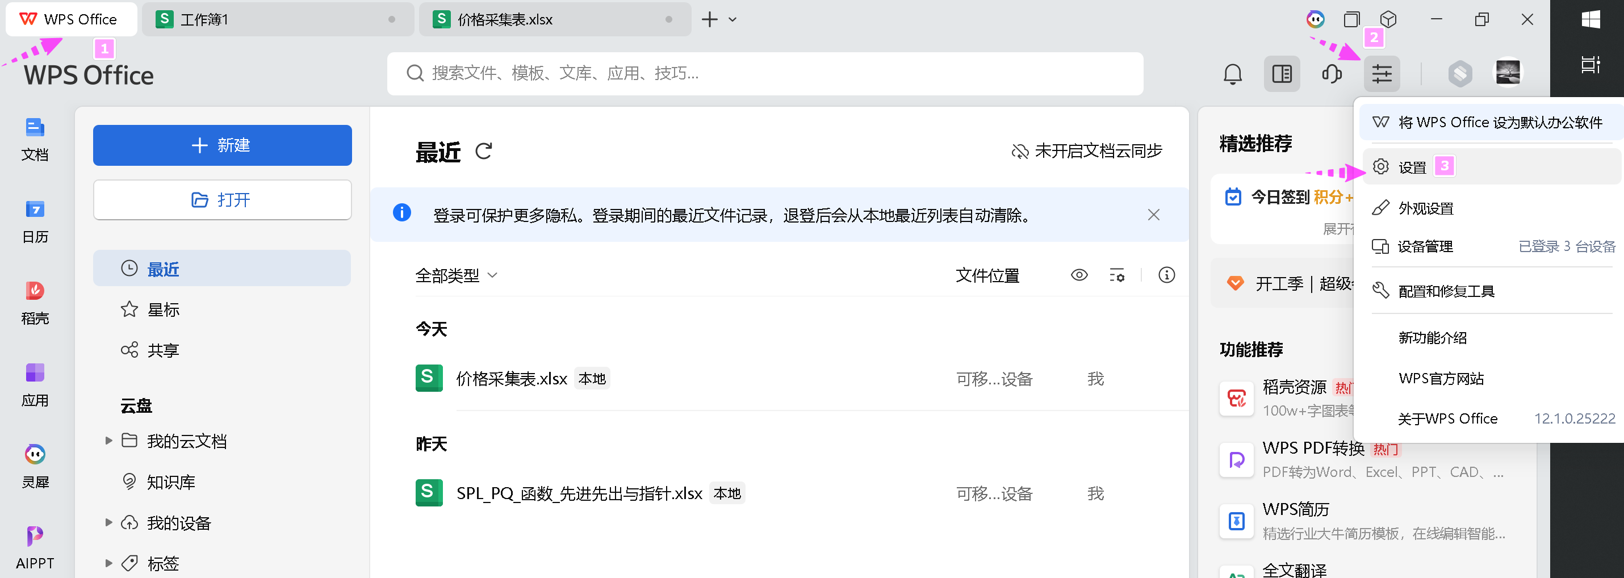
Task: Toggle the right recommendation side panel
Action: pos(1282,74)
